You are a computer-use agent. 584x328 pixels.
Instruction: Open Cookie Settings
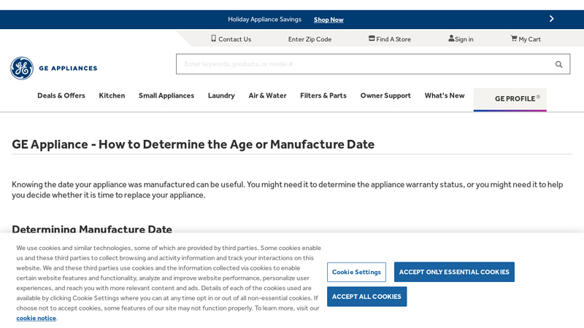[x=356, y=272]
